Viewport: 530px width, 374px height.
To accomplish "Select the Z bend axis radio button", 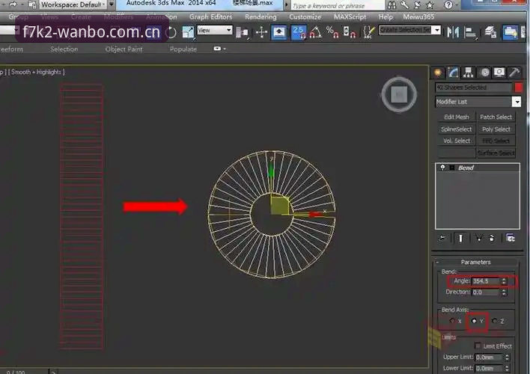I will pos(495,321).
